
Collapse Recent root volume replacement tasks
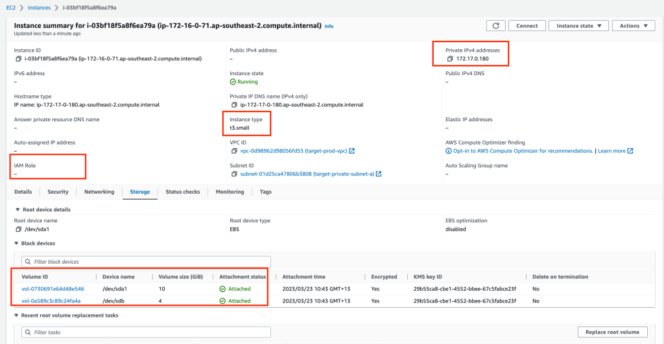point(17,315)
